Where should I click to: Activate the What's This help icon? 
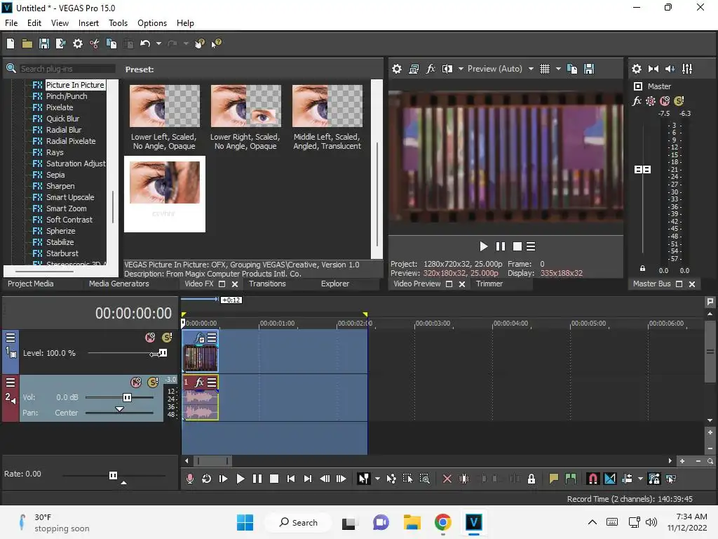coord(216,44)
